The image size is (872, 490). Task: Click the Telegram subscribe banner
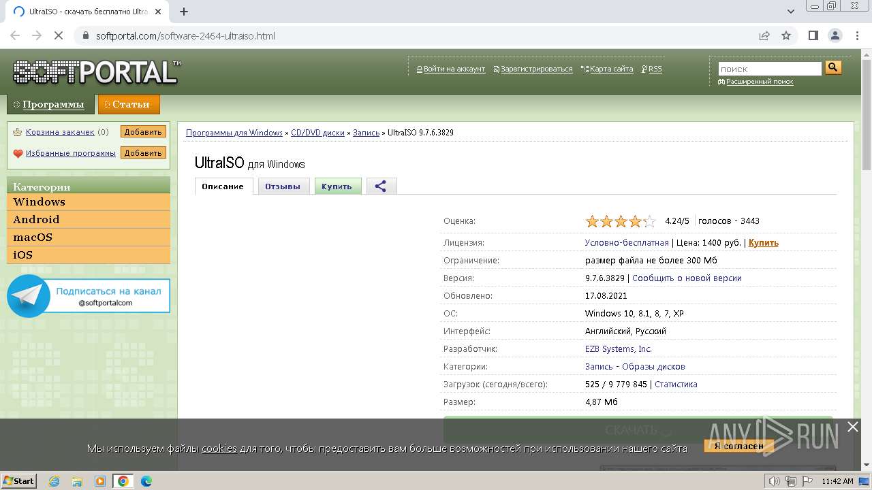[x=89, y=296]
